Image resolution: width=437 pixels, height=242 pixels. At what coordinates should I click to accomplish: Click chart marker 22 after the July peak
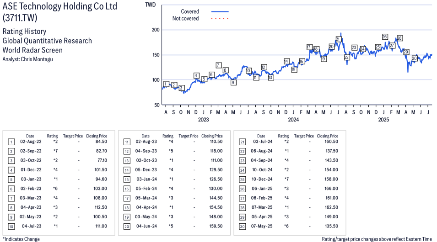pyautogui.click(x=347, y=57)
